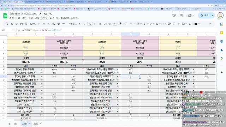Click the print icon in toolbar
226x127 pixels.
[21, 24]
